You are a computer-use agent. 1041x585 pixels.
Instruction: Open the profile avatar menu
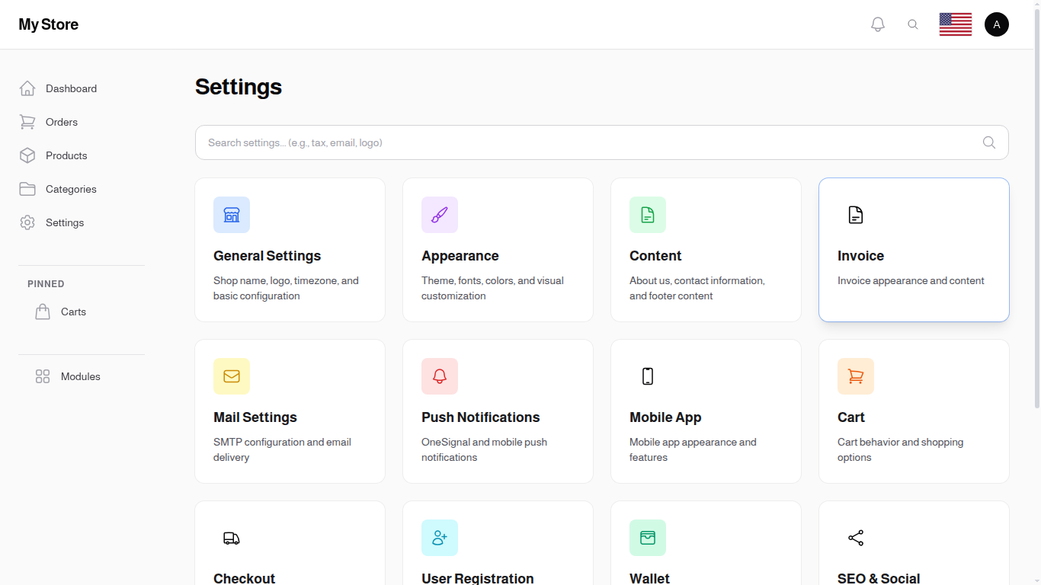click(997, 24)
